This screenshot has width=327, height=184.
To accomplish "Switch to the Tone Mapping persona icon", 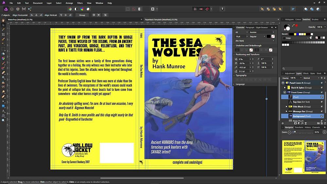I will (x=24, y=9).
